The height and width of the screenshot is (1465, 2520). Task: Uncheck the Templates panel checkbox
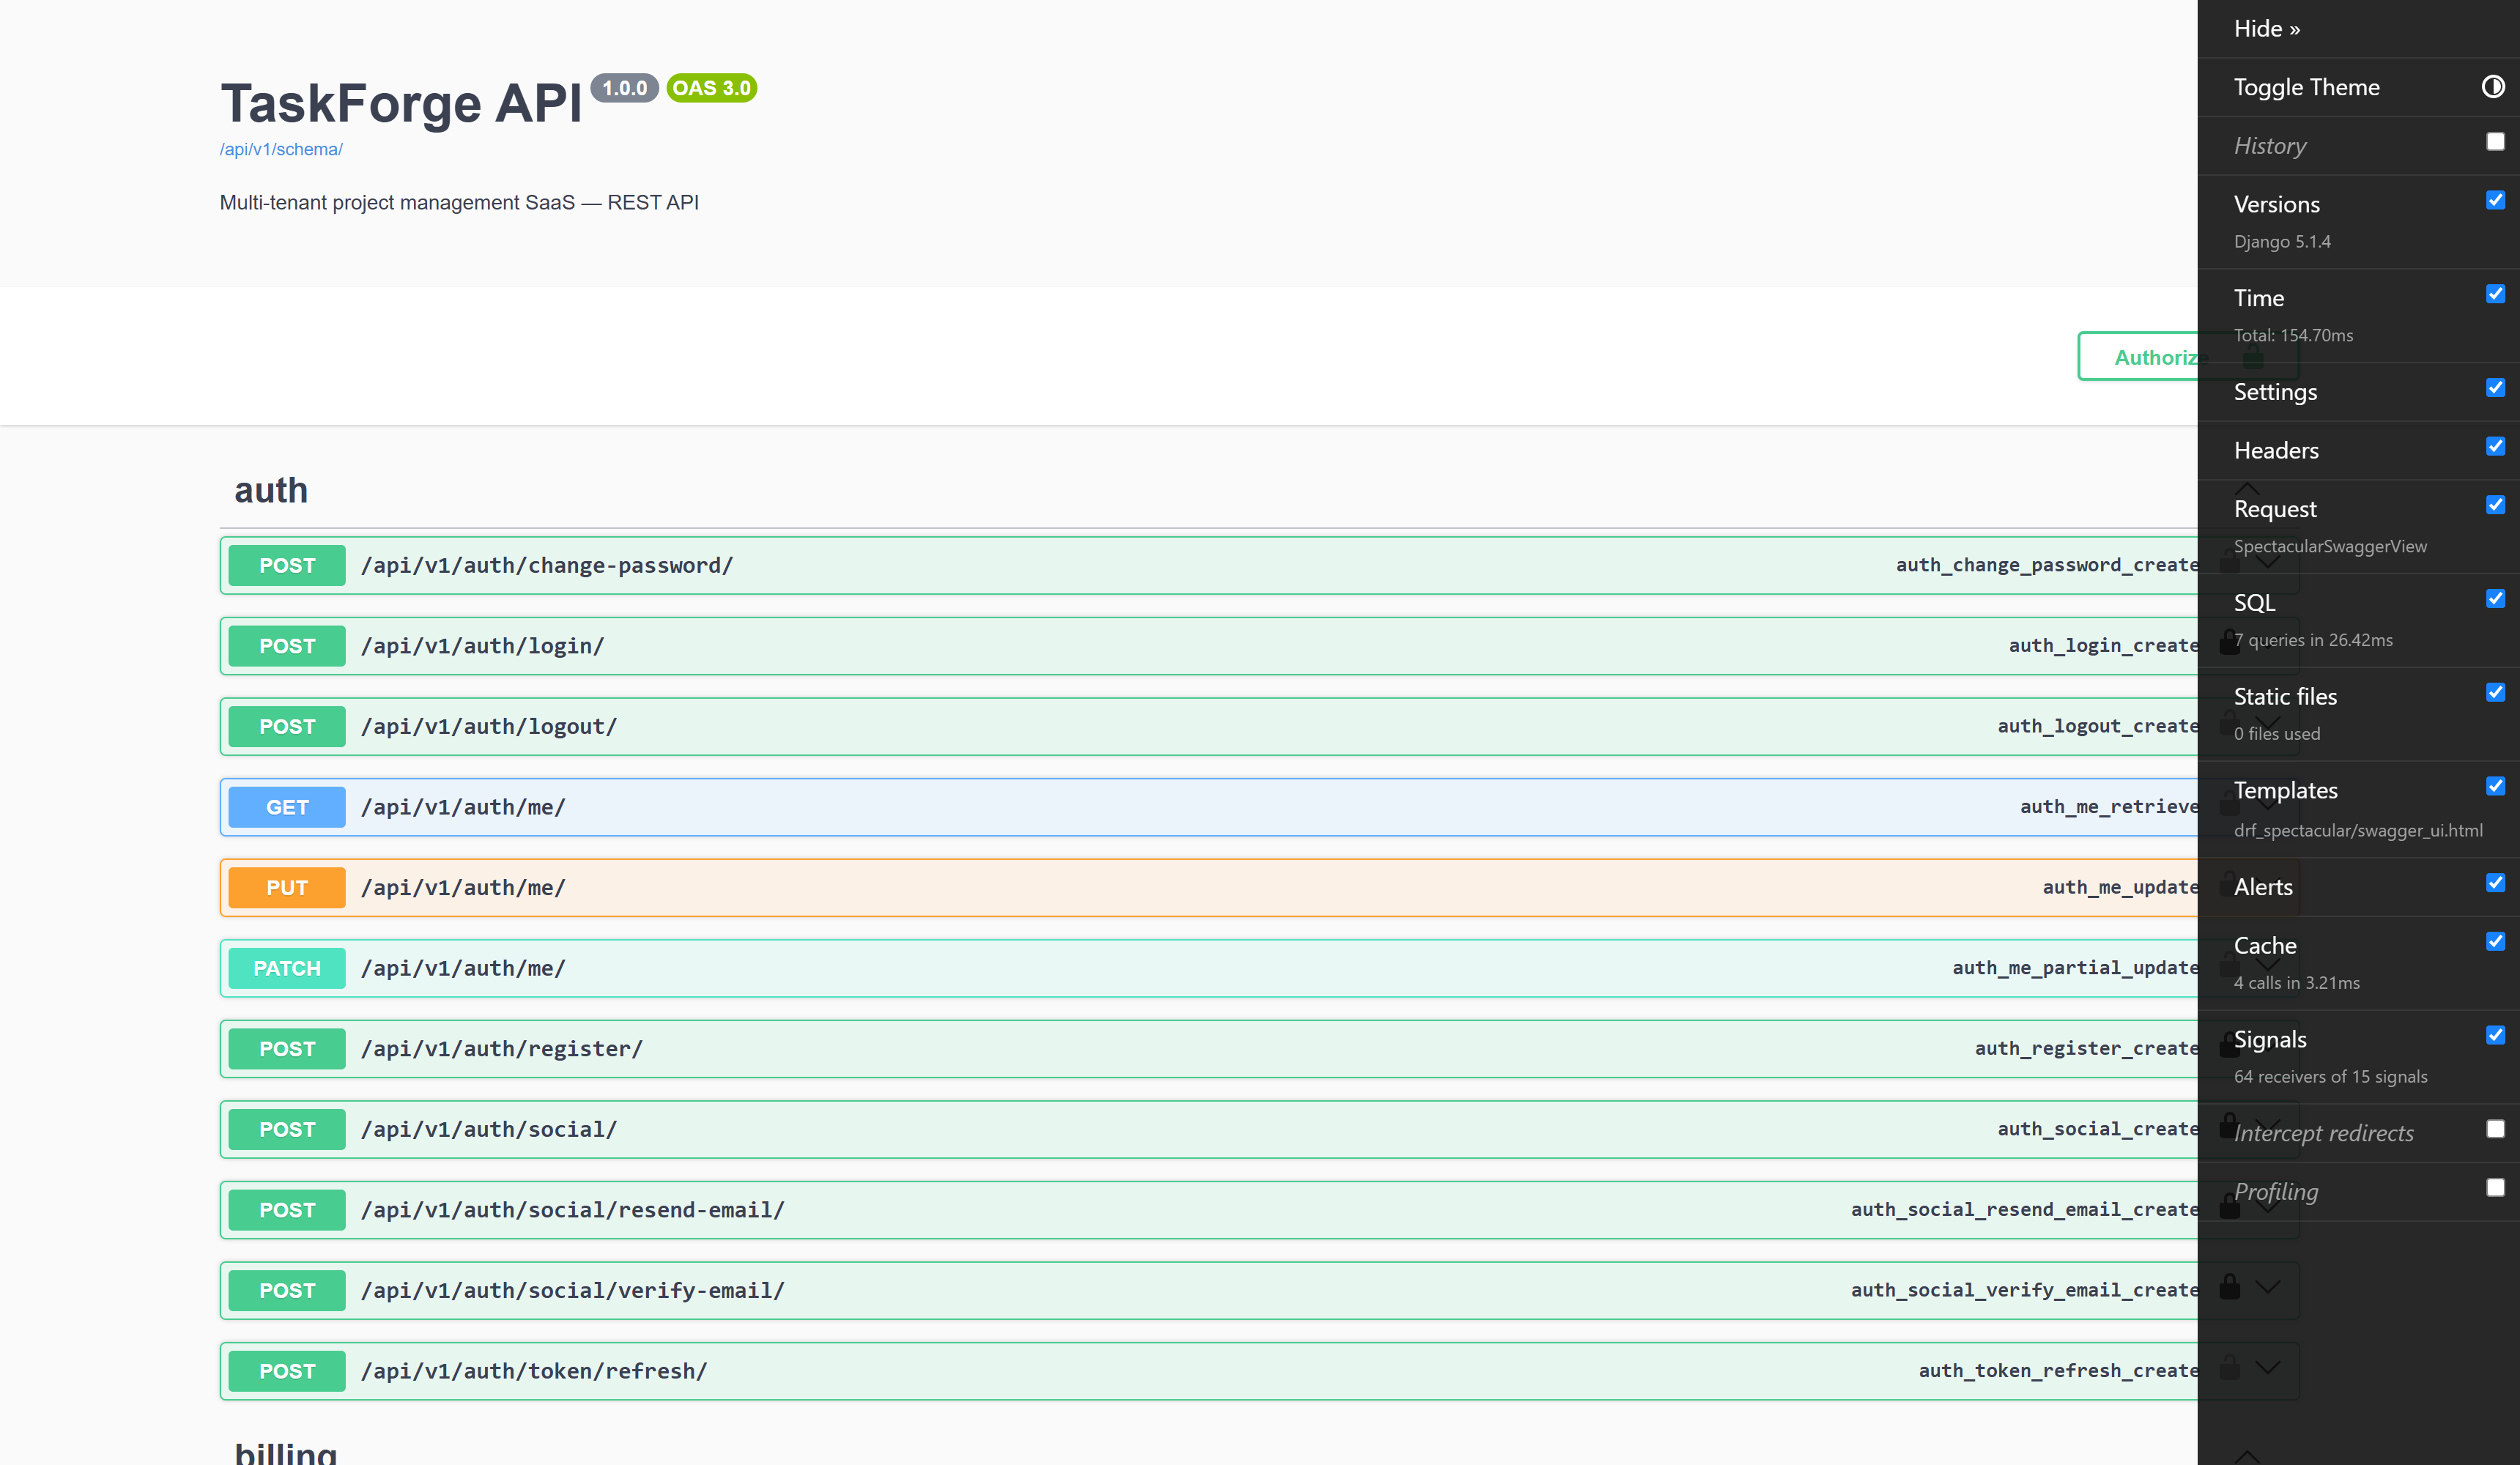pos(2495,787)
